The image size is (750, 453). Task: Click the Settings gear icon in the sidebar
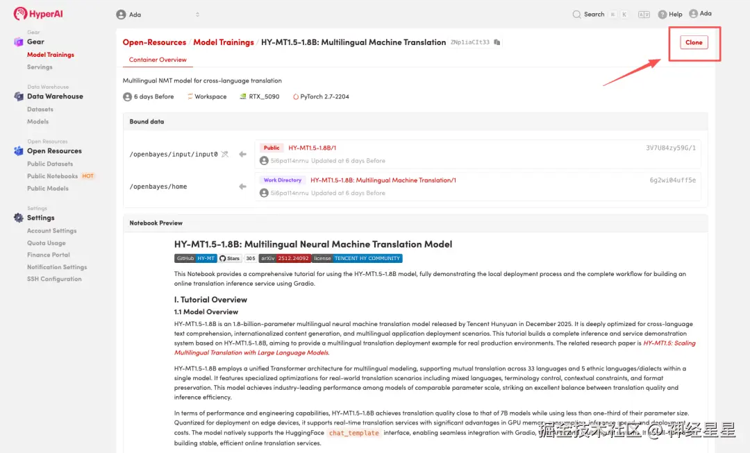pyautogui.click(x=19, y=217)
